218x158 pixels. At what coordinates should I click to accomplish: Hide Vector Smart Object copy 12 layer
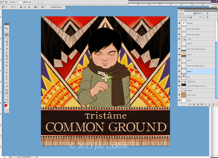179,86
